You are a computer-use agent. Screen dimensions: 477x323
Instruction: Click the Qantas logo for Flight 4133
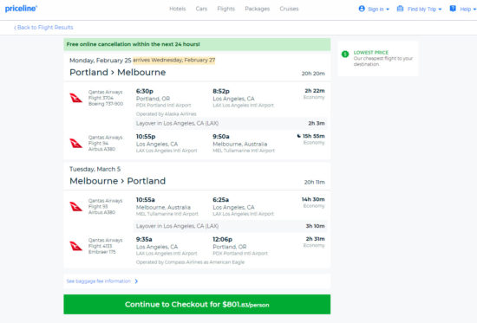[x=75, y=246]
